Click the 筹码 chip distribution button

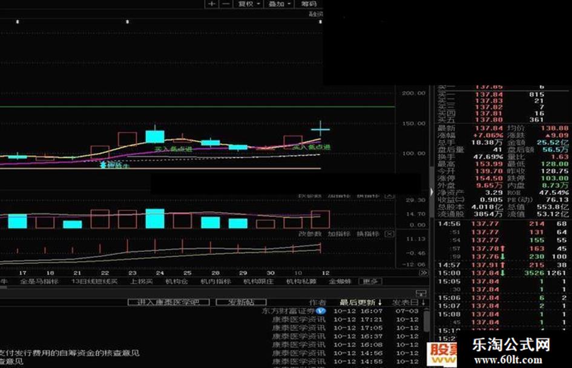pos(309,4)
